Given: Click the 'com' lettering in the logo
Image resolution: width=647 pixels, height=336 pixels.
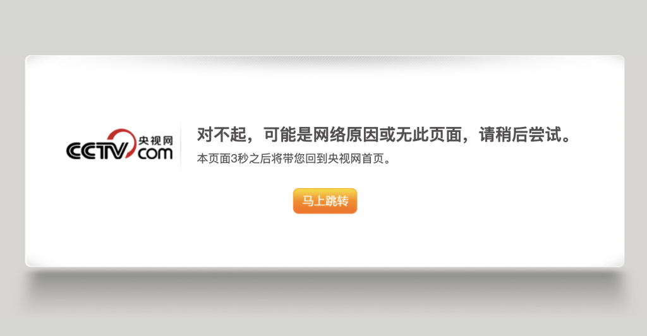Looking at the screenshot, I should (155, 153).
